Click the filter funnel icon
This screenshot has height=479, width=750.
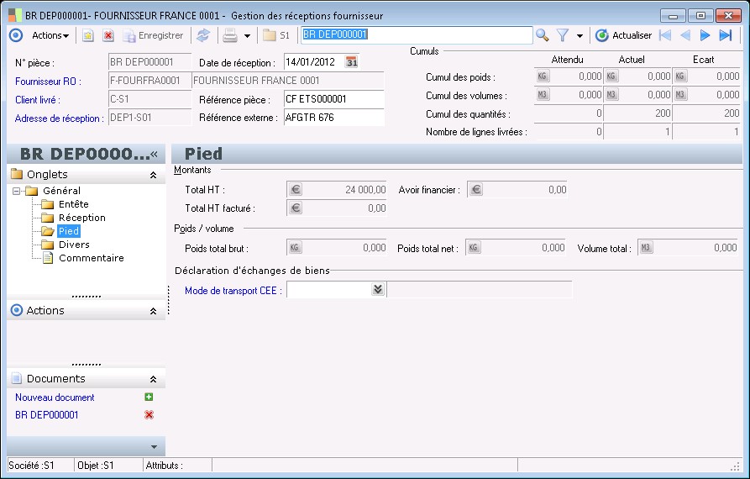click(x=564, y=35)
